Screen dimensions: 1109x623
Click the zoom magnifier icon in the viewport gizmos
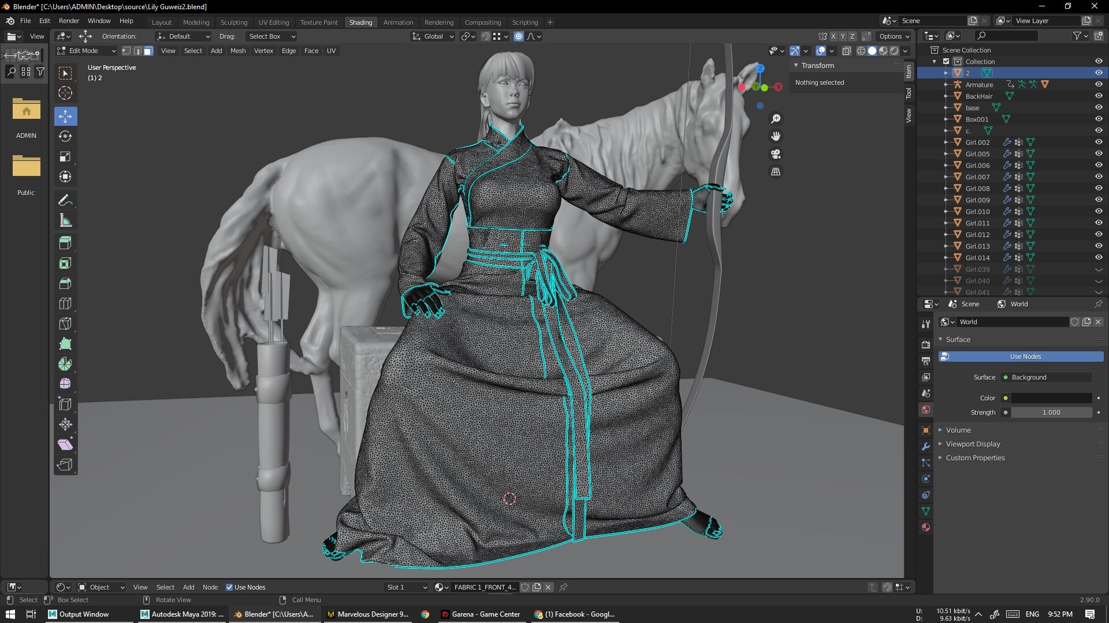tap(776, 118)
